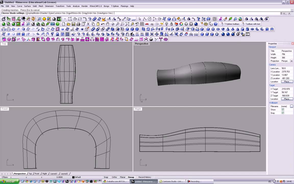Open the File menu
Viewport: 294px width, 184px height.
click(x=2, y=6)
